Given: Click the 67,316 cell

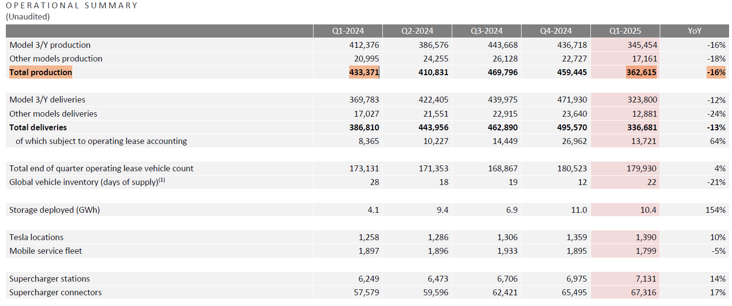Looking at the screenshot, I should click(645, 292).
